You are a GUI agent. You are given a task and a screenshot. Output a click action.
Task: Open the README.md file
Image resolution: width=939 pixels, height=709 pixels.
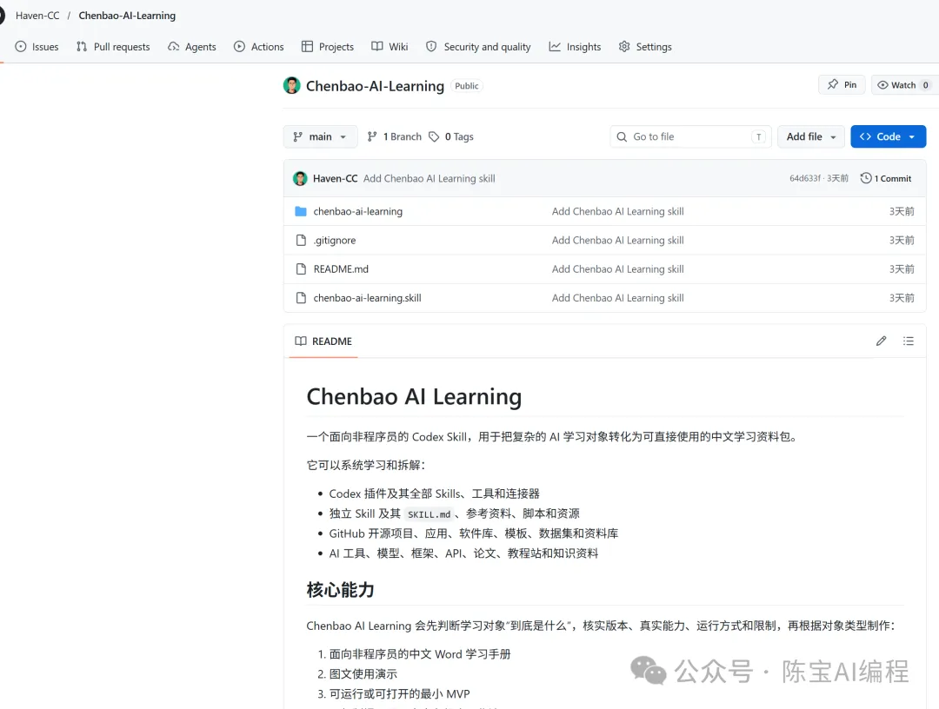click(341, 269)
